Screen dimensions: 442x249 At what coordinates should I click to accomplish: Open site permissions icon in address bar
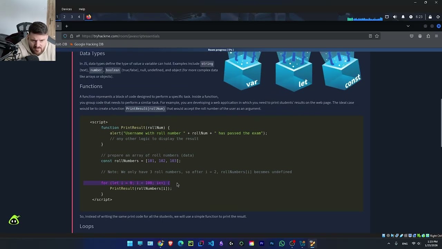click(x=78, y=36)
